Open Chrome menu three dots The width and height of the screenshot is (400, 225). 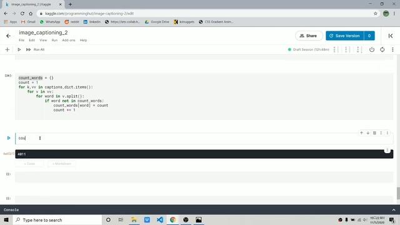(x=394, y=14)
